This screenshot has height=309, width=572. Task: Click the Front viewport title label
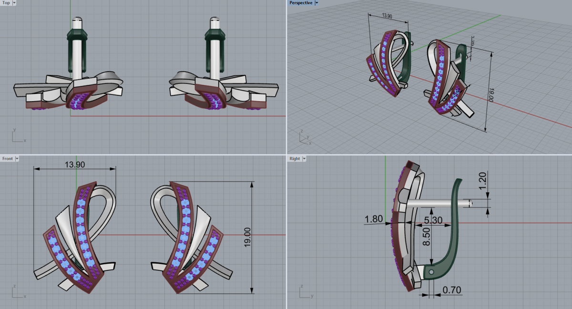click(x=7, y=158)
